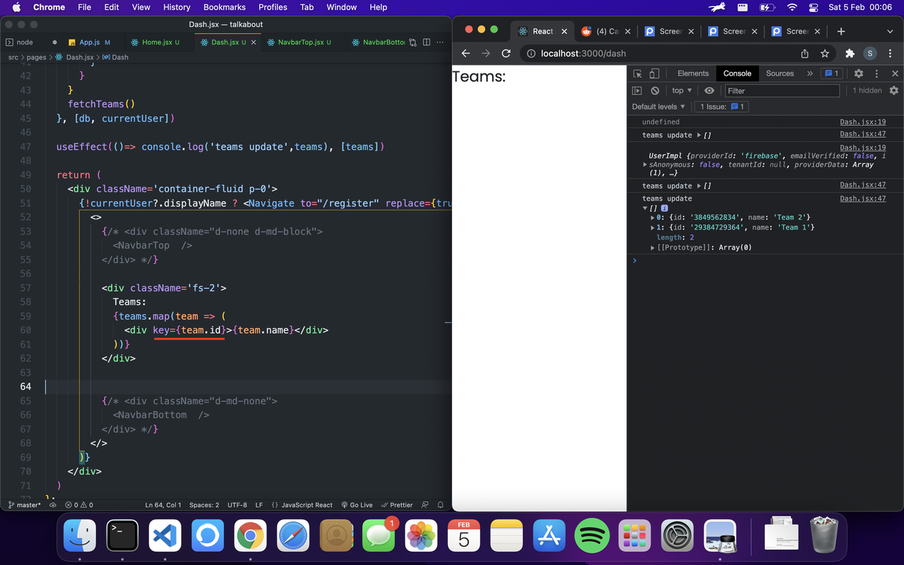Click the 1 Issue button
904x565 pixels.
click(x=721, y=106)
